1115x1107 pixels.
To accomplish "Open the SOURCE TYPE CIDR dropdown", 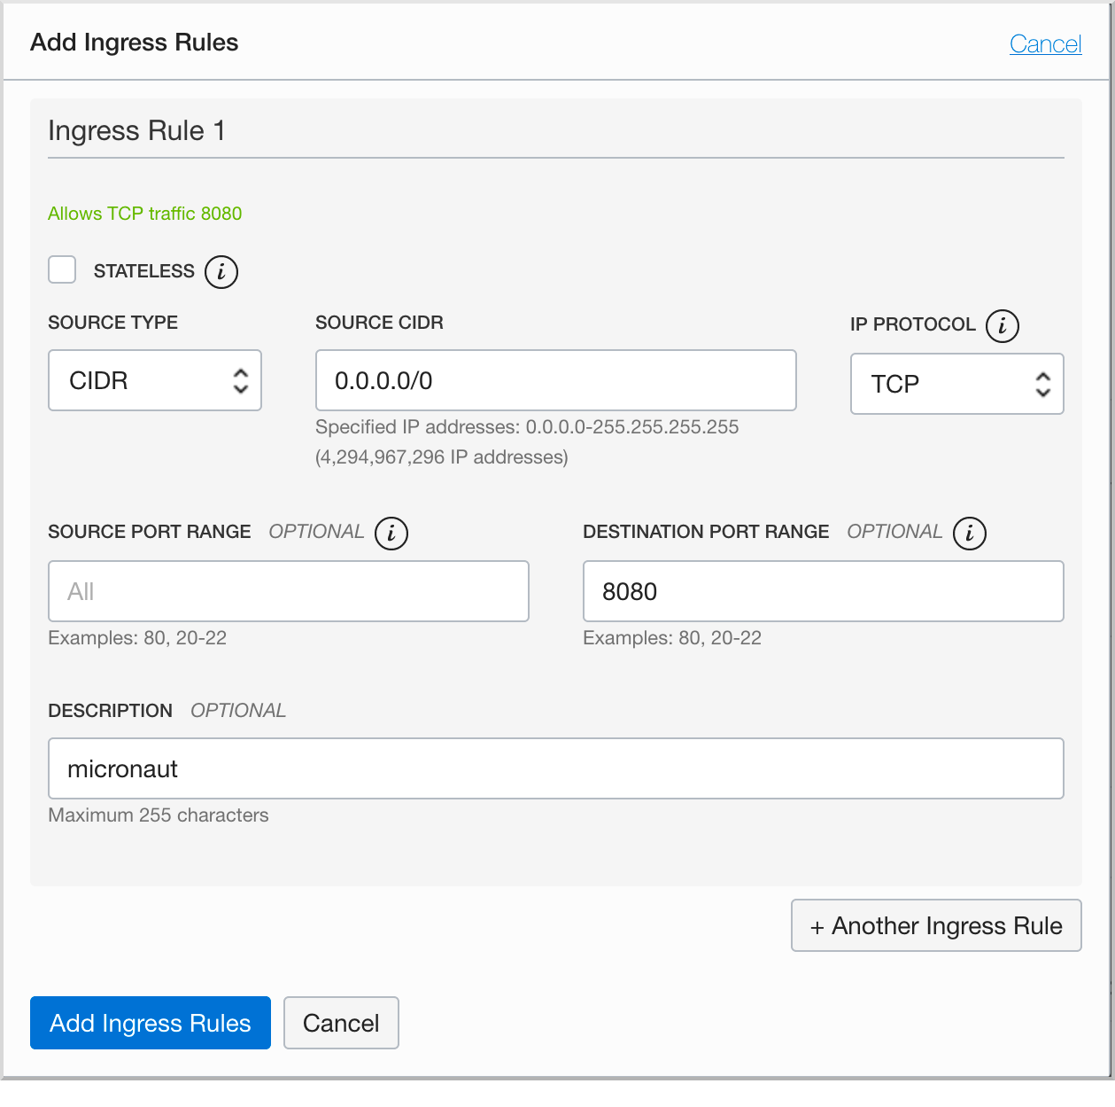I will coord(155,380).
